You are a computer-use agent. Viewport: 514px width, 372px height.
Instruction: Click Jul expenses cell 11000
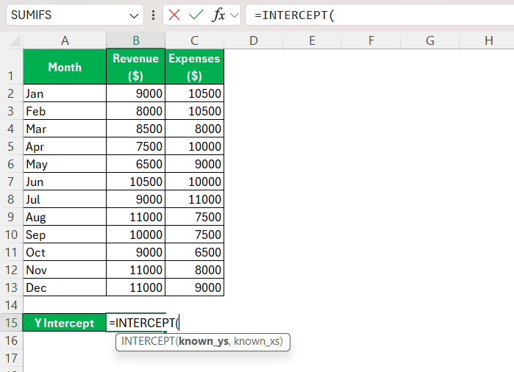(x=194, y=199)
